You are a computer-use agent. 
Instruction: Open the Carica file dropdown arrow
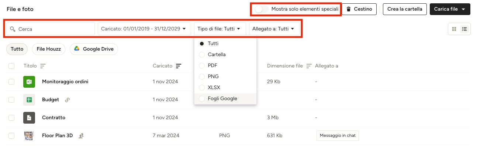(x=463, y=9)
